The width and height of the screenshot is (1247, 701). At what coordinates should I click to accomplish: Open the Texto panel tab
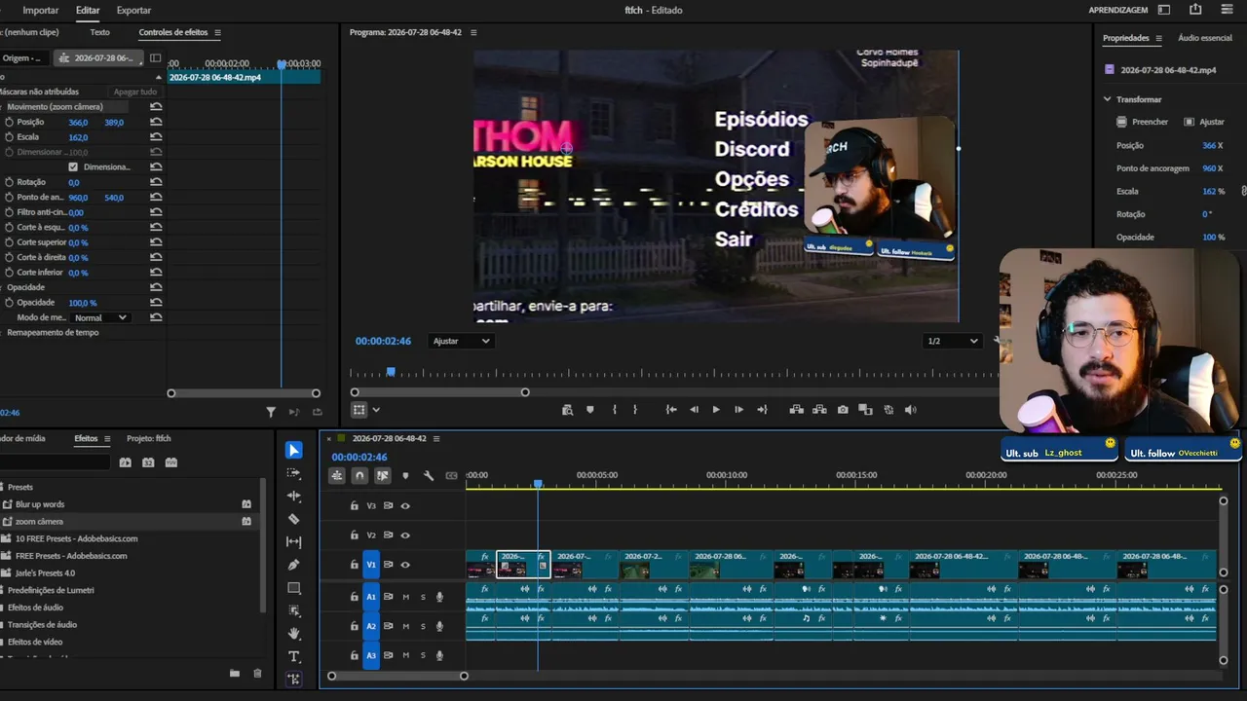point(99,32)
